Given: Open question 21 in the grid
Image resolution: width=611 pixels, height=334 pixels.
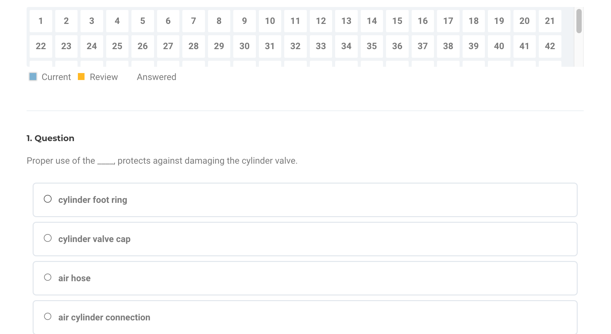Looking at the screenshot, I should (x=550, y=21).
